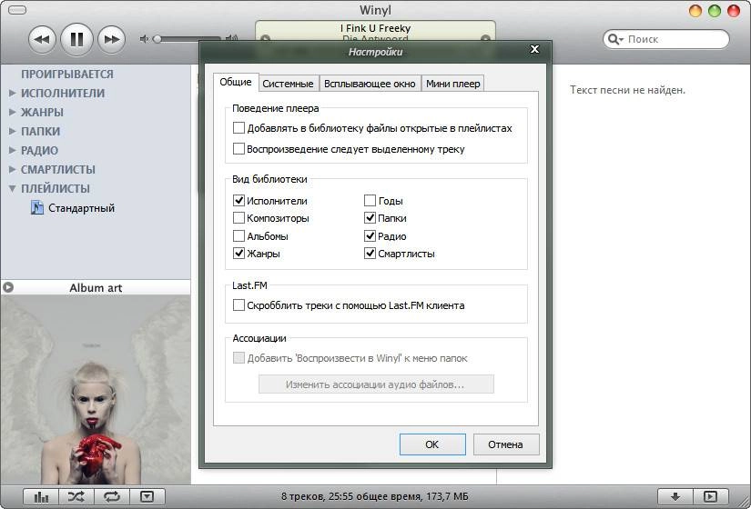Enable Добавлять в библиотеку файлы checkbox

[x=238, y=128]
